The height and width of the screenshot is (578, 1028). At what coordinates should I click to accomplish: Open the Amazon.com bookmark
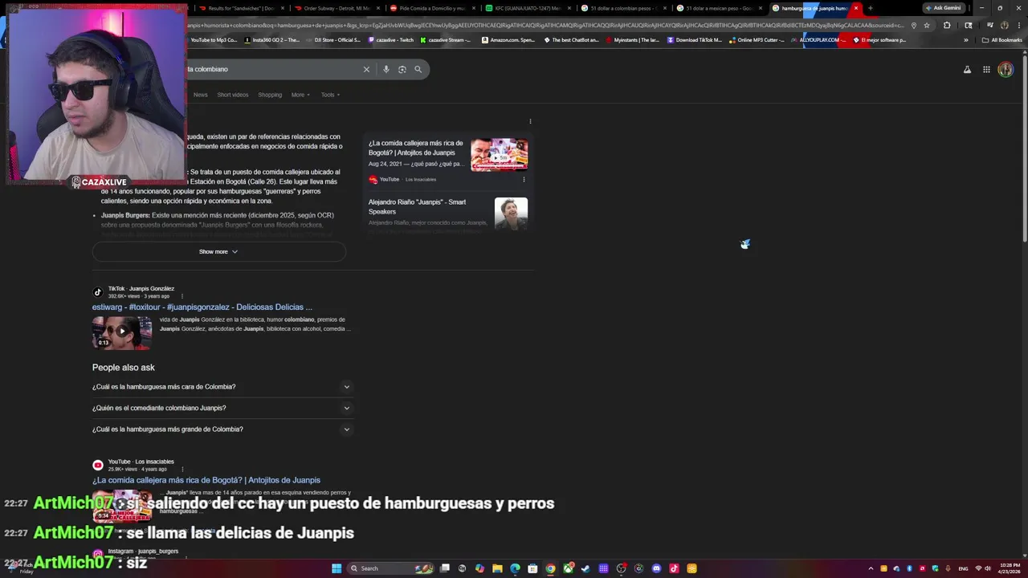[x=508, y=40]
